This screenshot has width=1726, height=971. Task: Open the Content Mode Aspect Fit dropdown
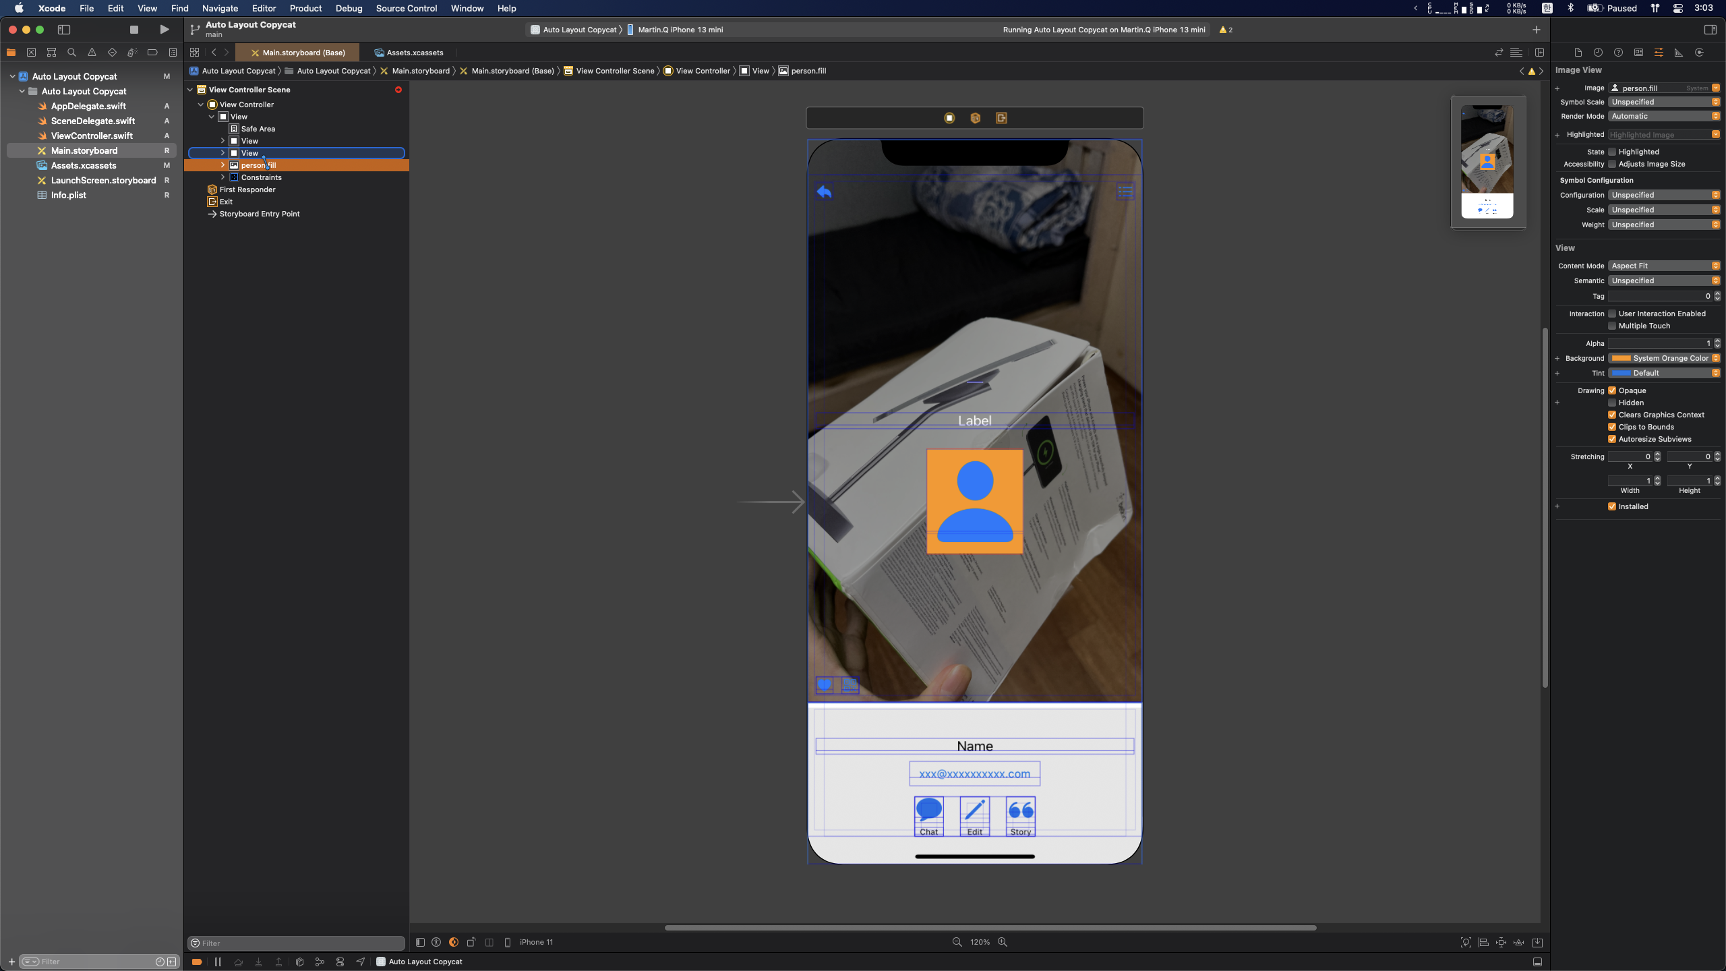1663,266
